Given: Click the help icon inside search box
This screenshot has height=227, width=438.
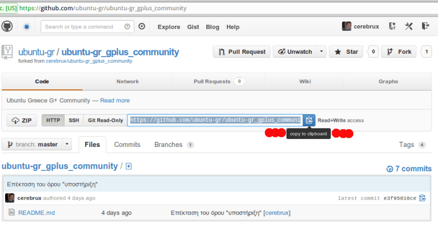Looking at the screenshot, I should coord(127,26).
